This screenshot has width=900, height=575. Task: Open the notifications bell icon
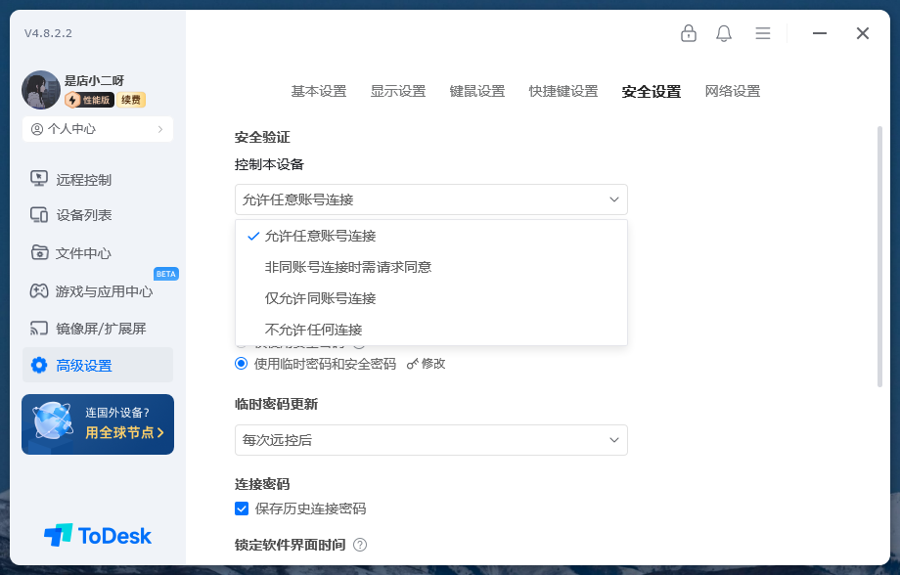[724, 33]
